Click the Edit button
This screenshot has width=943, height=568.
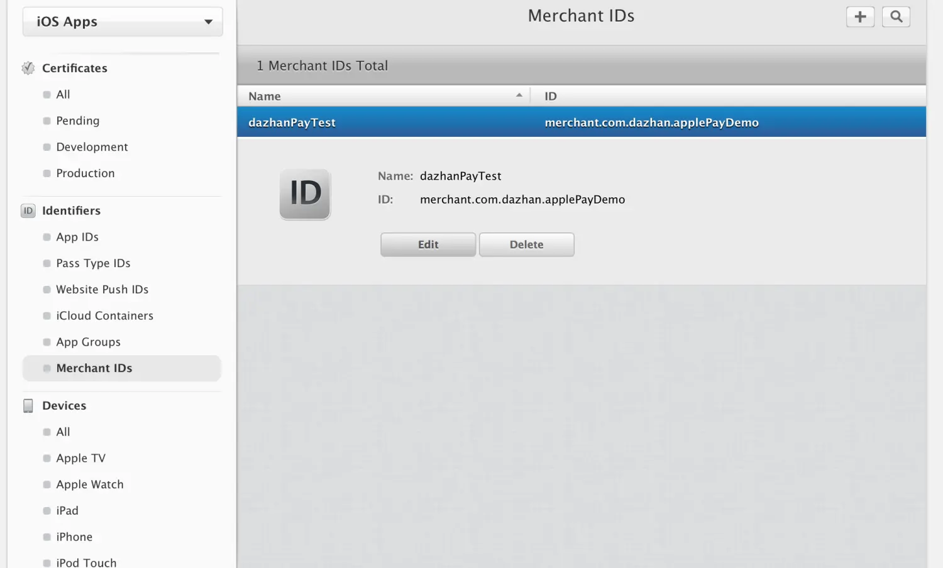click(x=428, y=245)
